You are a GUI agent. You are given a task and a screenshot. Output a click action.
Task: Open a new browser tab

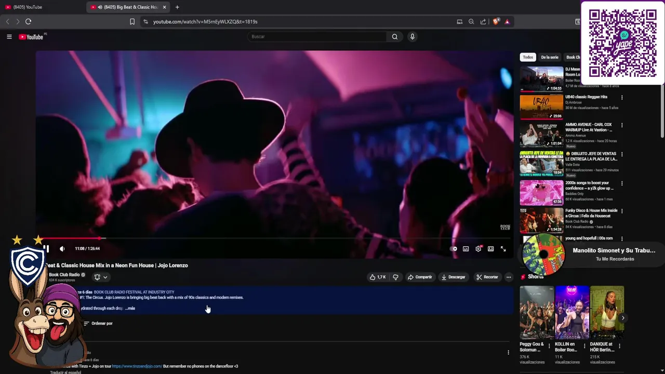(177, 7)
